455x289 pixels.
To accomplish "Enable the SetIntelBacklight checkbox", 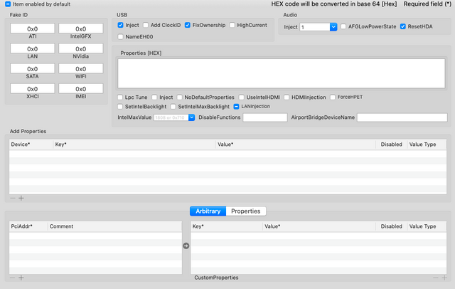I will (120, 107).
